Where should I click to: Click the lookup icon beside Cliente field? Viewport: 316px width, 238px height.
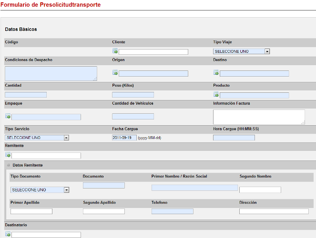[x=115, y=51]
